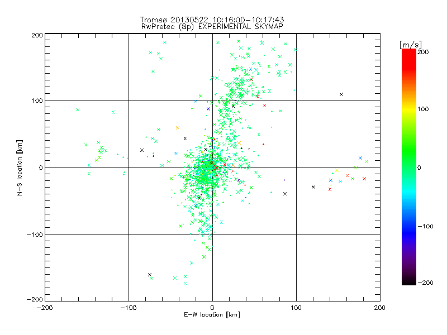Click the x-axis tick label '-100'
The image size is (447, 335).
tap(129, 308)
